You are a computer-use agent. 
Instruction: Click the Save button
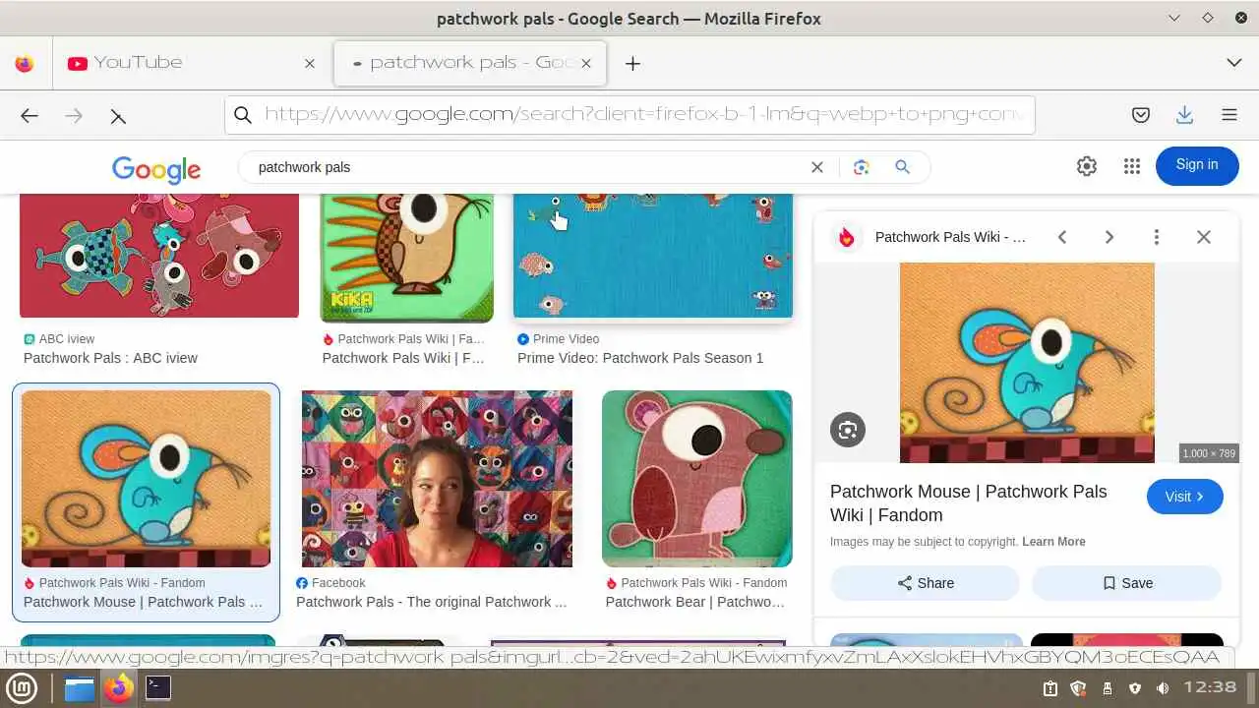[x=1127, y=583]
